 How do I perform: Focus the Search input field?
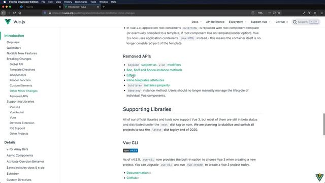pyautogui.click(x=306, y=22)
